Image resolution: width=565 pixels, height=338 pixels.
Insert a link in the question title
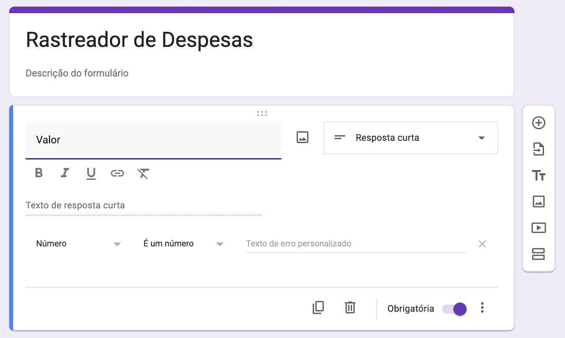pos(117,173)
